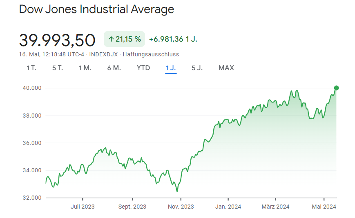Click the +6.981,36 1 J. change text
Screen dimensions: 355x218
point(173,39)
